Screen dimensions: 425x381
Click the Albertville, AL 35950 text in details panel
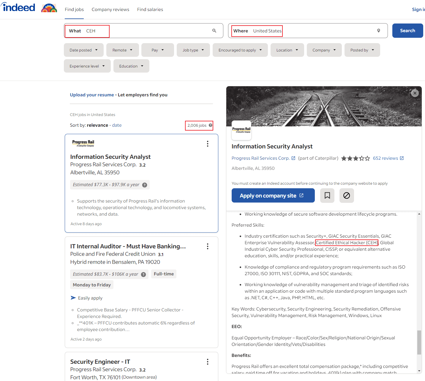point(253,168)
